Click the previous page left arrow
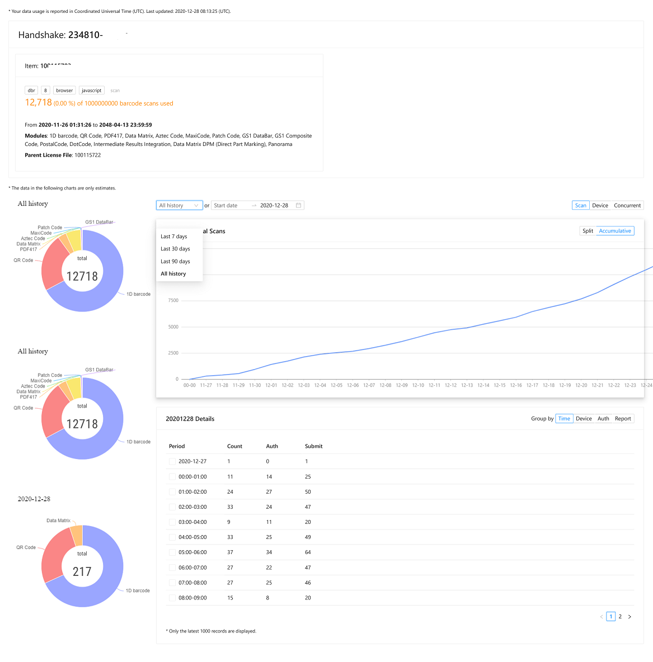 602,617
